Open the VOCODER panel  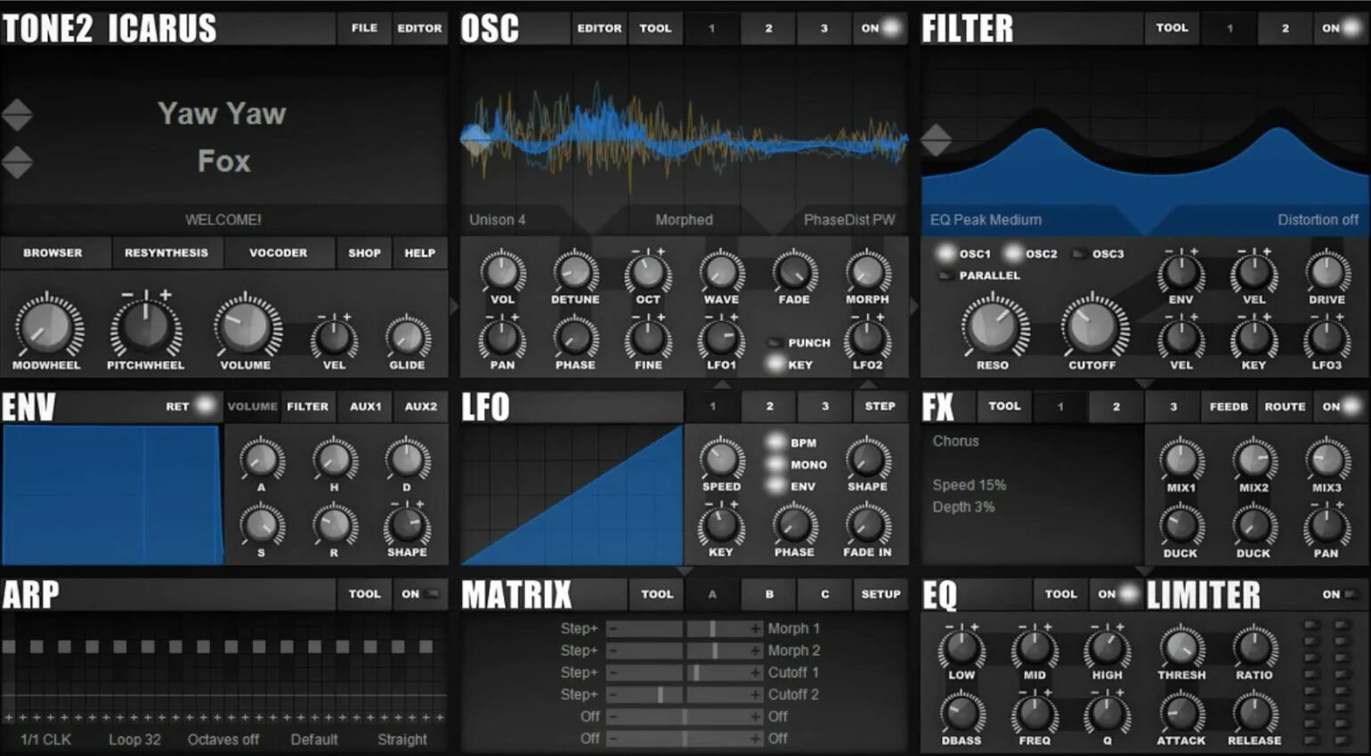click(278, 253)
